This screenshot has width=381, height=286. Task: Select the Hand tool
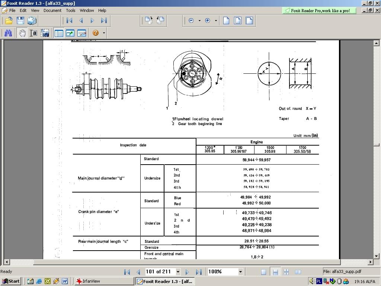(22, 33)
